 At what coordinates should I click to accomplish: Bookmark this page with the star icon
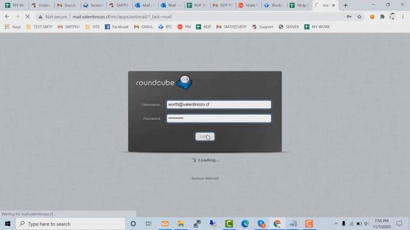359,17
